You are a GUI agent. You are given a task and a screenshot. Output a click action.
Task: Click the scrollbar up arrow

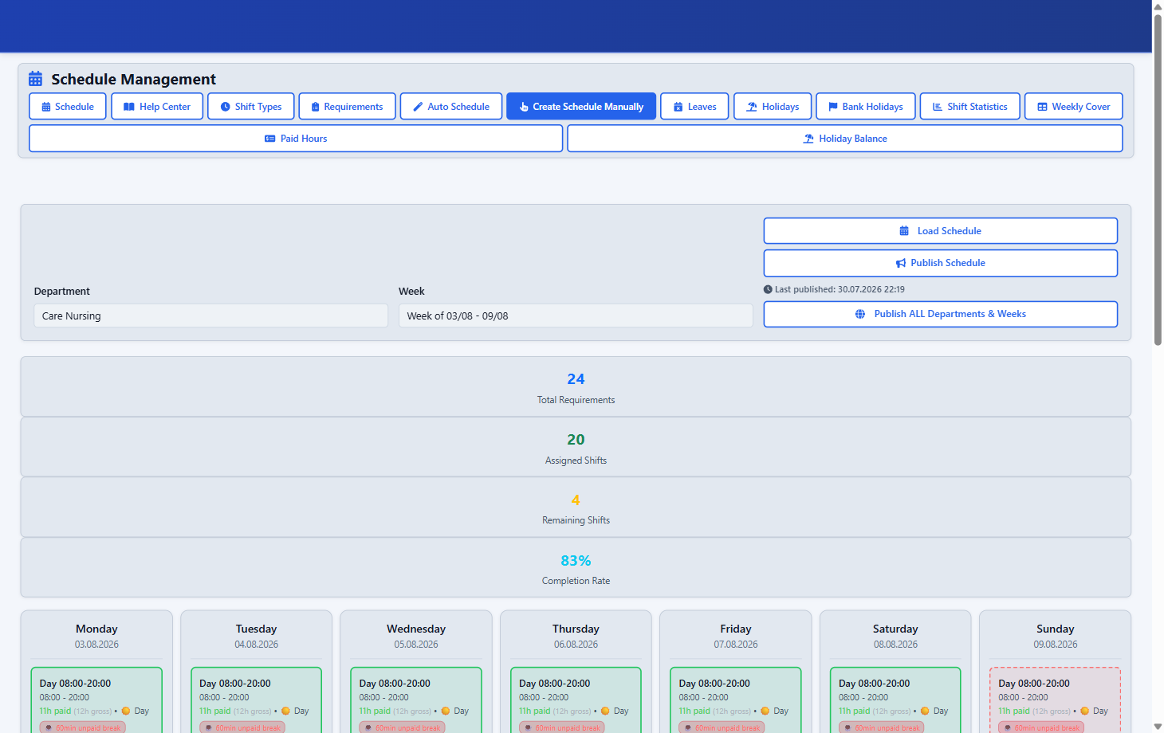point(1158,6)
